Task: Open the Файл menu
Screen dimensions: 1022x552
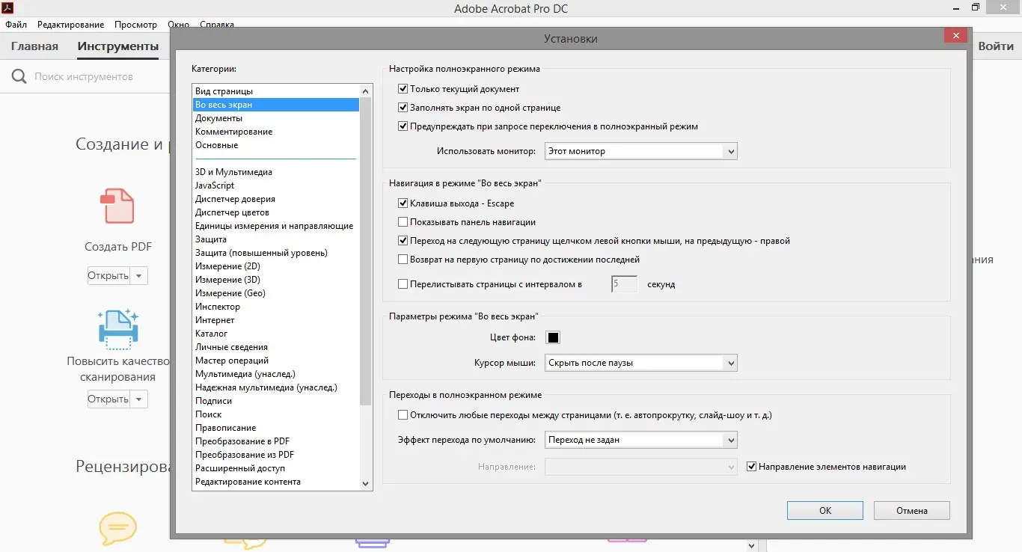Action: [16, 25]
